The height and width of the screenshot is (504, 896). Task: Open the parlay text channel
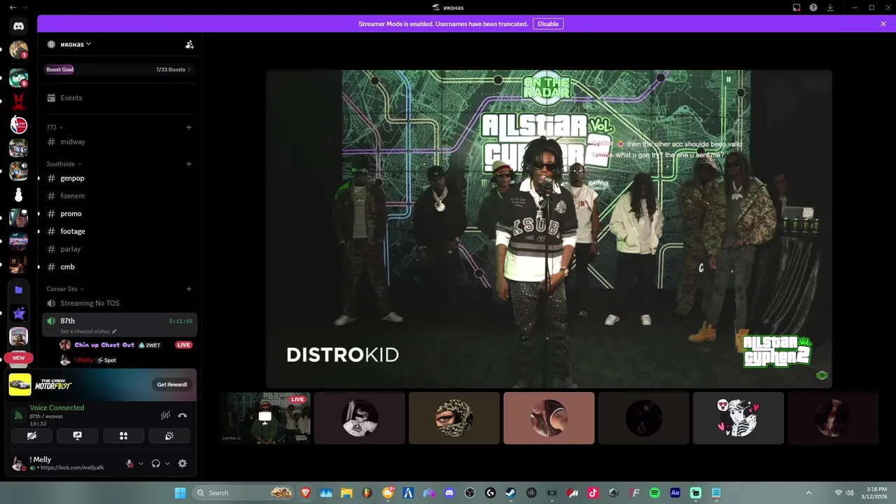point(119,249)
